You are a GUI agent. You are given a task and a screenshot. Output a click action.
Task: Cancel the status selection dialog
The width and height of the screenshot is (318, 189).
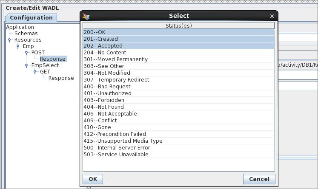pyautogui.click(x=259, y=179)
